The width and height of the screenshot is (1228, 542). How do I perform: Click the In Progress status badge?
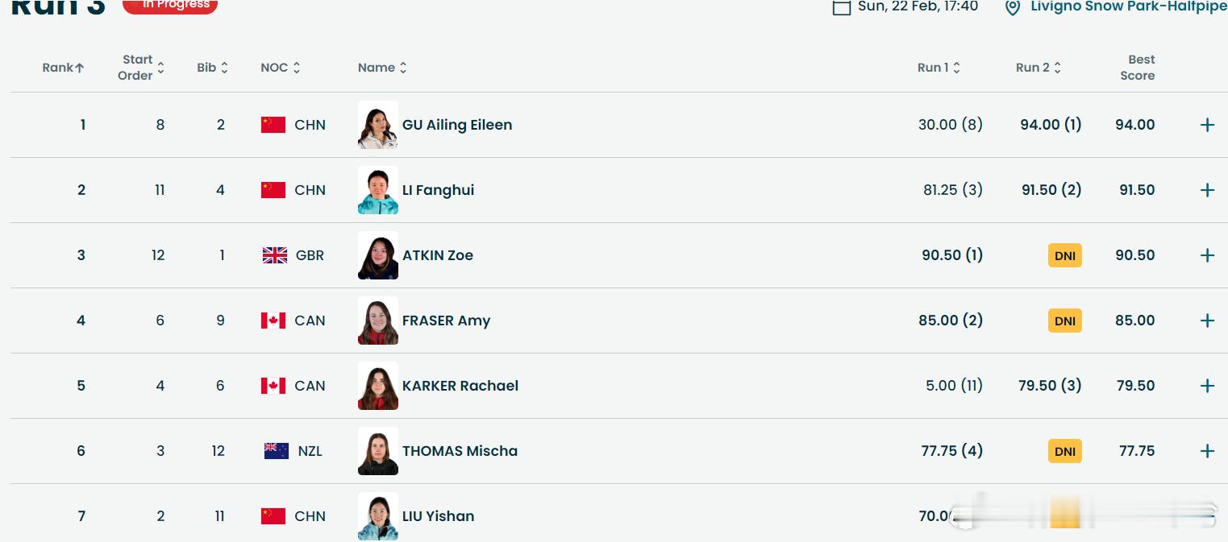169,4
